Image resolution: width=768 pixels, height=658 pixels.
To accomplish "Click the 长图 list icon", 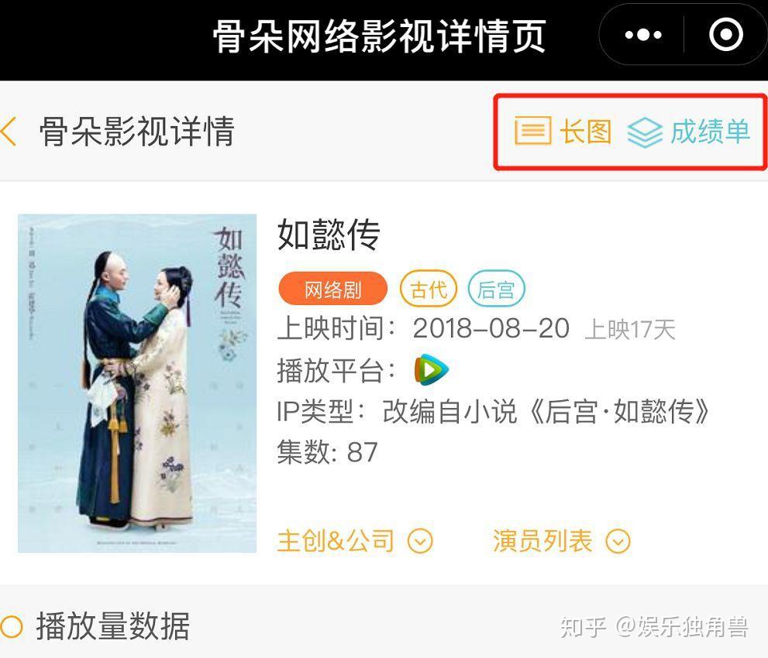I will click(533, 131).
